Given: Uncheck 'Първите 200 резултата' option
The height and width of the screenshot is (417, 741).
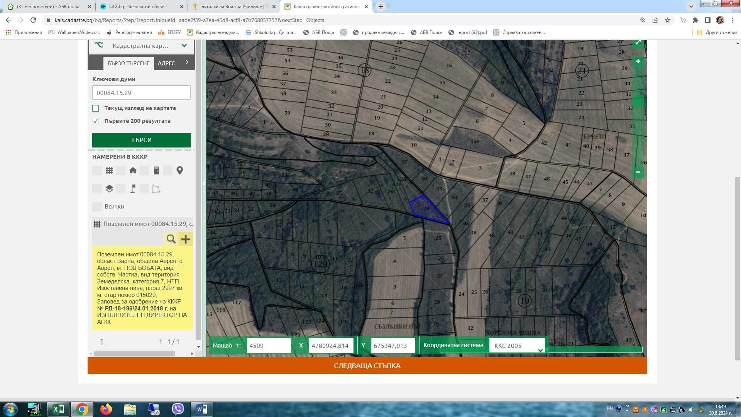Looking at the screenshot, I should [x=96, y=121].
